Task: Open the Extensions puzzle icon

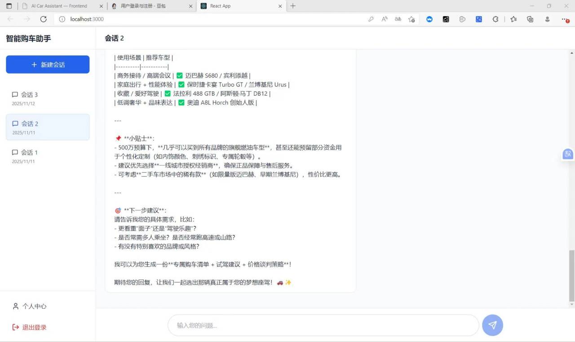Action: click(x=495, y=19)
